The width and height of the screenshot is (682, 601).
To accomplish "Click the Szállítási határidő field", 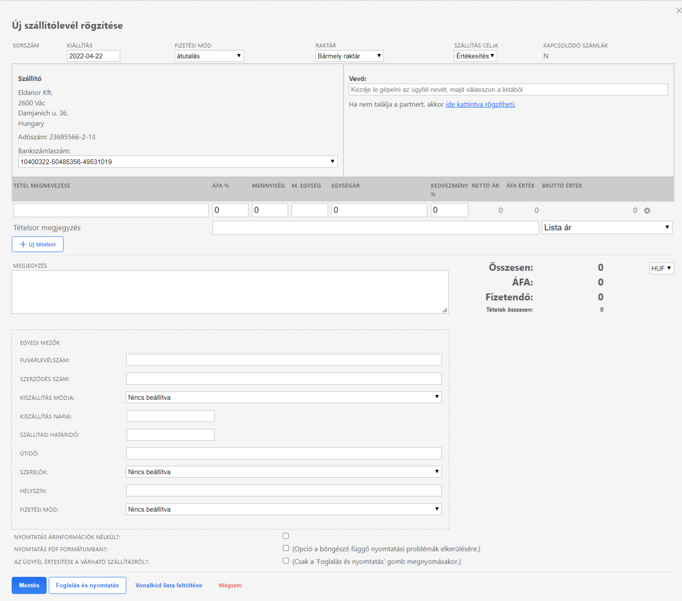I will coord(171,435).
